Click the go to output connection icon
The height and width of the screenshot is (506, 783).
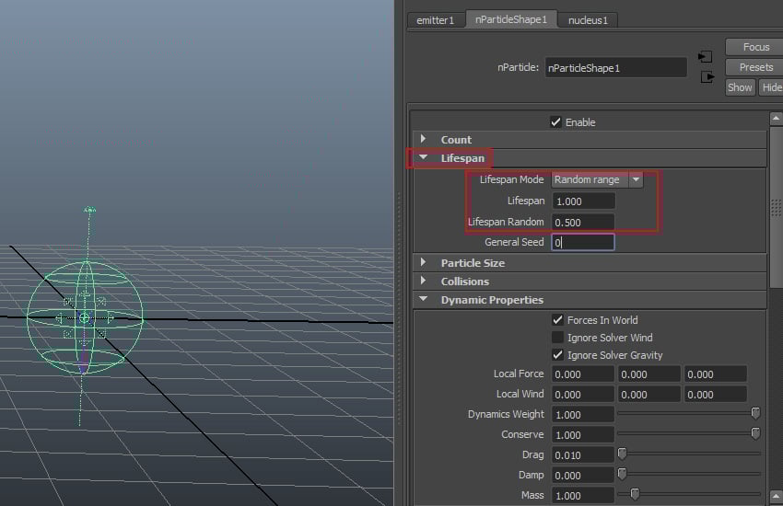[x=707, y=77]
